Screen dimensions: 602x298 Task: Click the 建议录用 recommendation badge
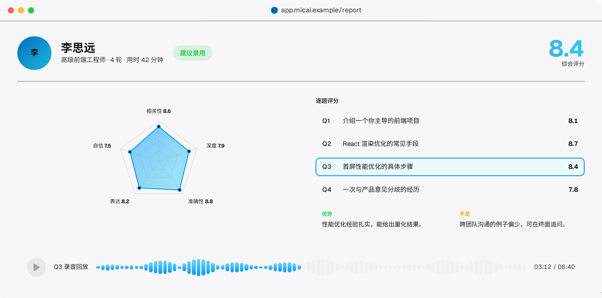(192, 53)
